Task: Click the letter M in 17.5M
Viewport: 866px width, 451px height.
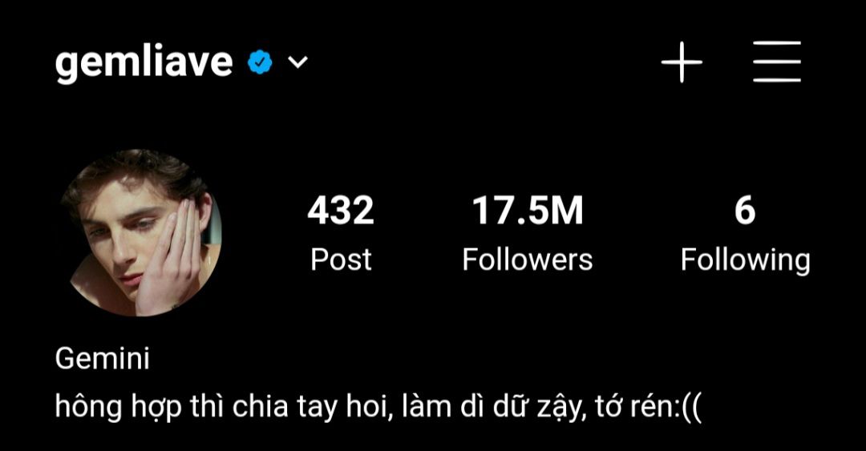Action: coord(567,211)
